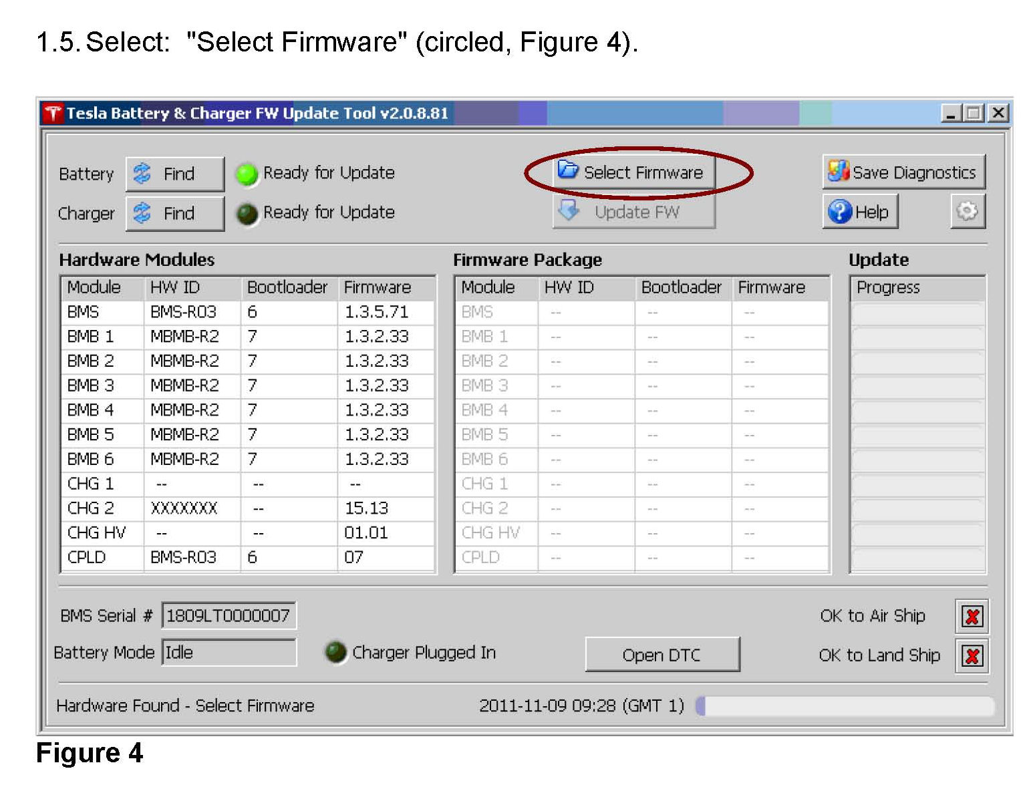
Task: Toggle the OK to Air Ship box
Action: (972, 617)
